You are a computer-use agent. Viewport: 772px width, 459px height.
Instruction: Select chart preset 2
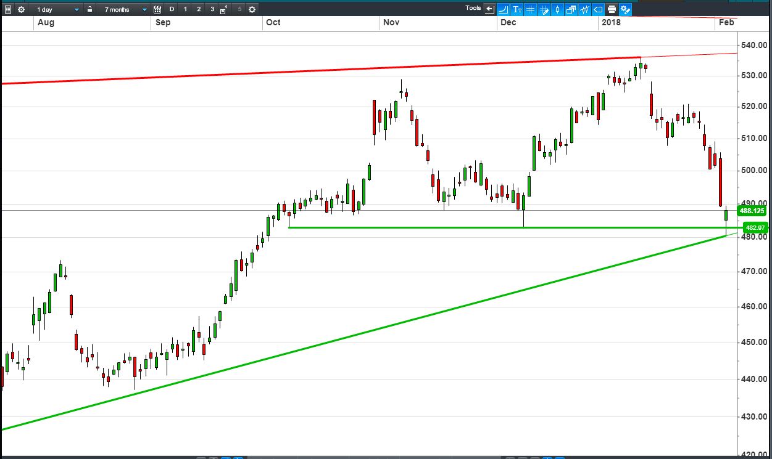[x=199, y=9]
